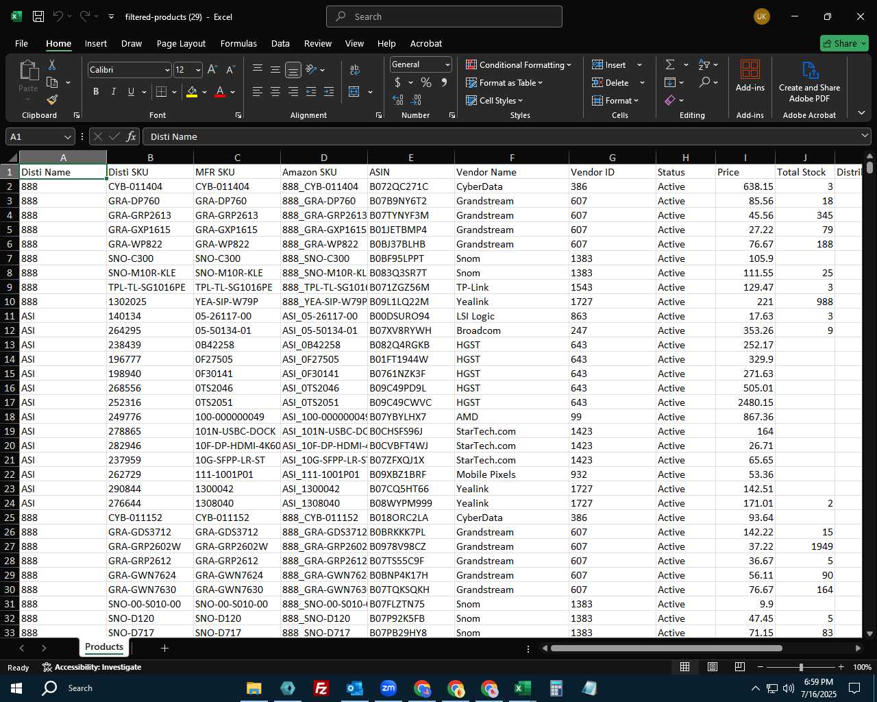Screen dimensions: 877x702
Task: Click the AutoSum sigma icon
Action: coord(670,64)
